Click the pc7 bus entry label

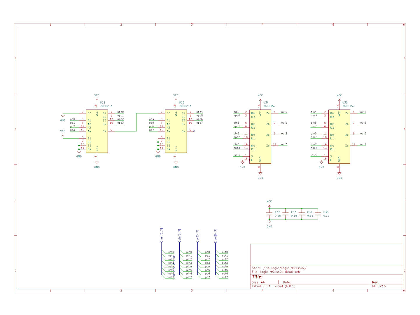(x=207, y=277)
